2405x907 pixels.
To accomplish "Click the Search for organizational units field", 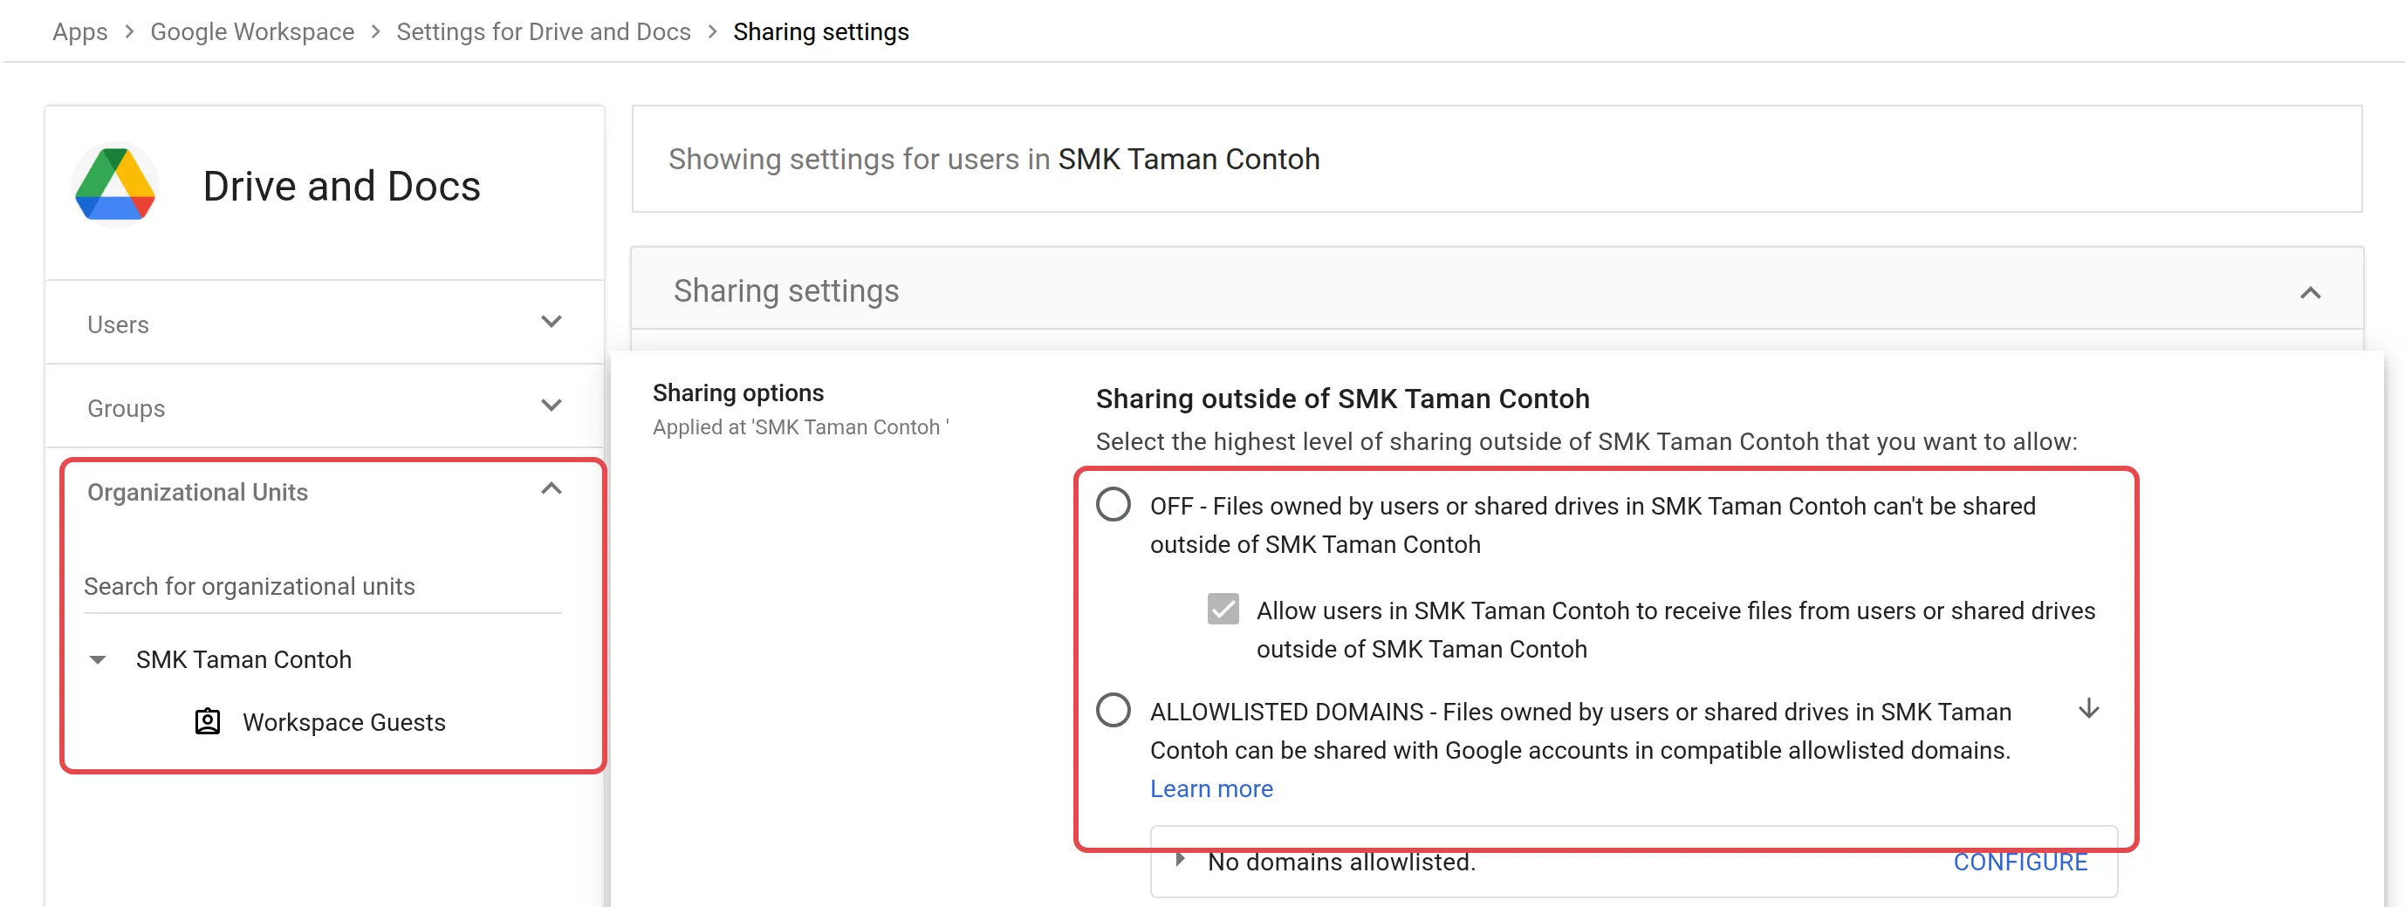I will [x=322, y=587].
